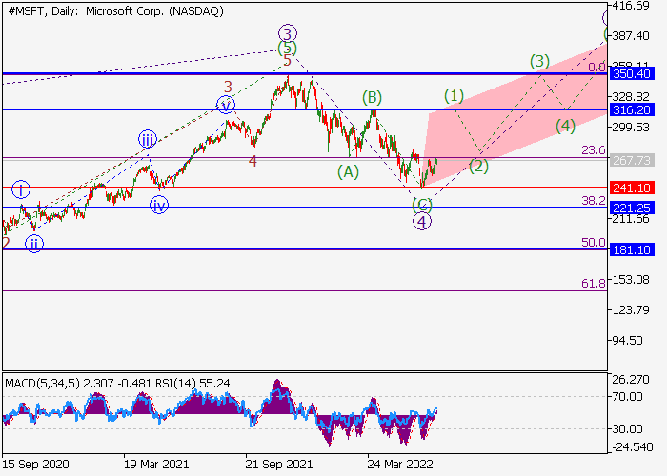Click the circled blue wave i label
Image resolution: width=667 pixels, height=476 pixels.
click(x=22, y=189)
